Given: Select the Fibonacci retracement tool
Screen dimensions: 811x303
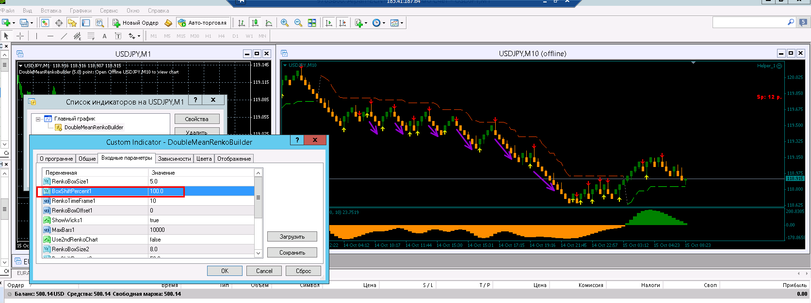Looking at the screenshot, I should click(x=91, y=36).
